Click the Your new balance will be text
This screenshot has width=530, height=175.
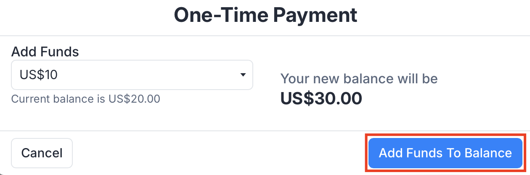359,79
